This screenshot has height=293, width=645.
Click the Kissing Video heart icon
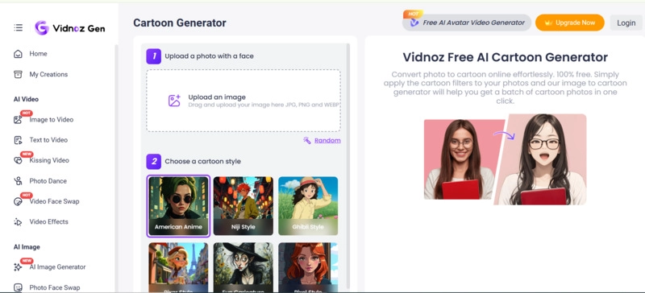[x=18, y=161]
